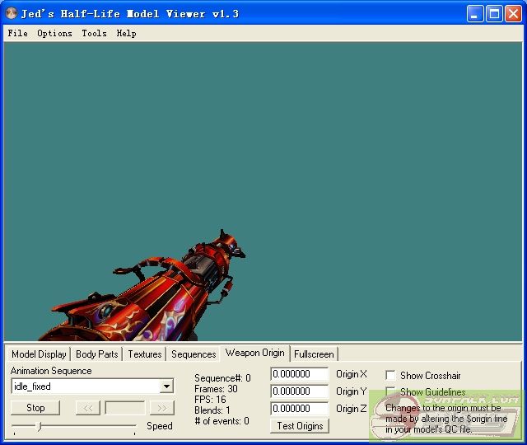Close the Half-Life Model Viewer window
Viewport: 527px width, 445px height.
[513, 13]
